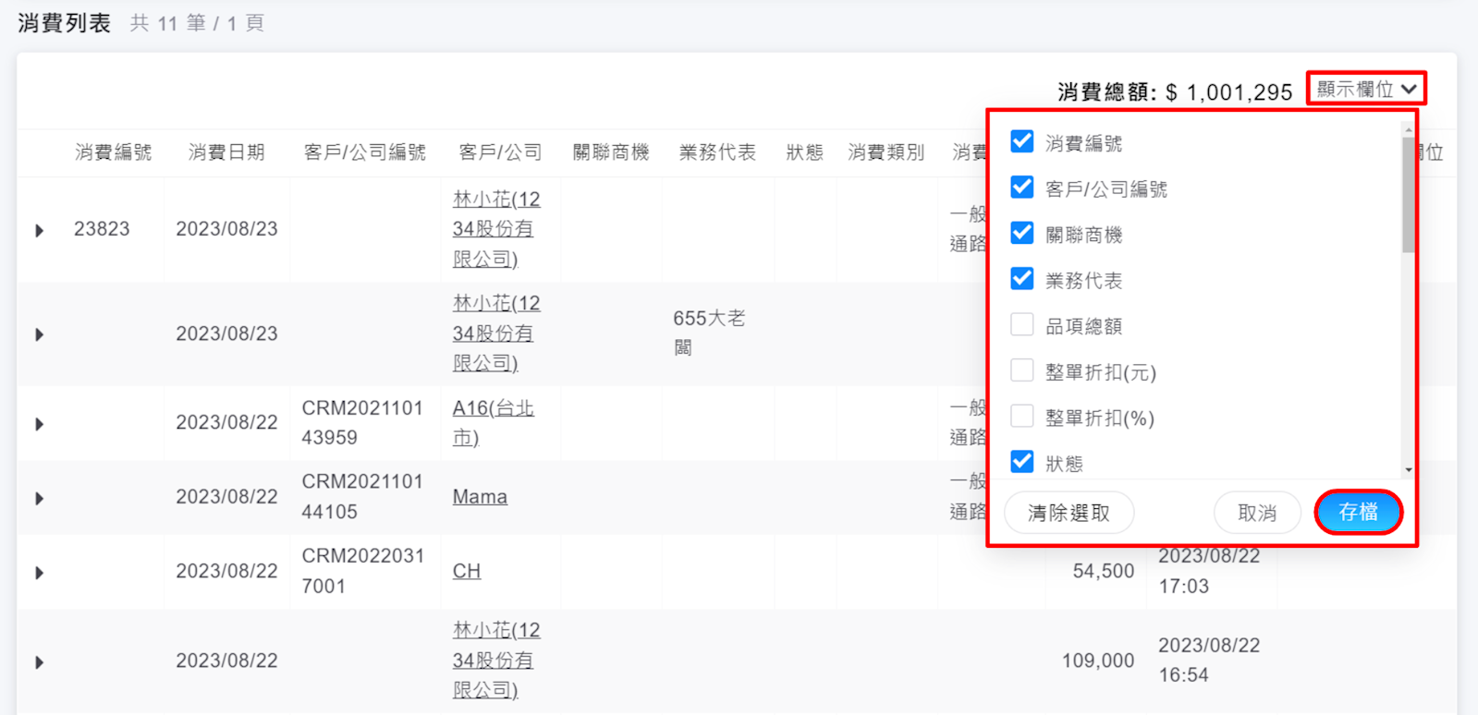This screenshot has height=715, width=1478.
Task: Open the 顯示欄位 dropdown
Action: coord(1365,90)
